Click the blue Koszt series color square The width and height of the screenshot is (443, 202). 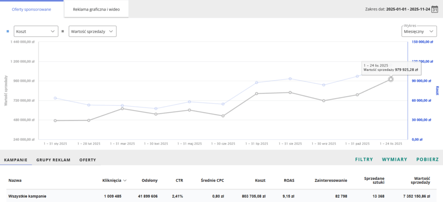pos(8,32)
